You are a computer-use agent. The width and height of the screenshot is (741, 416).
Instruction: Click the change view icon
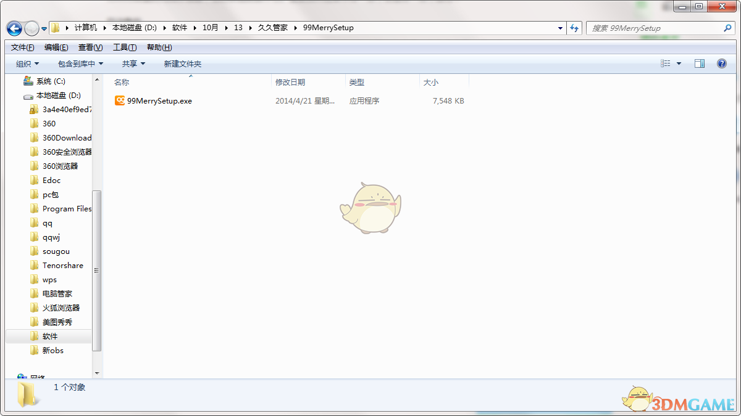click(666, 63)
